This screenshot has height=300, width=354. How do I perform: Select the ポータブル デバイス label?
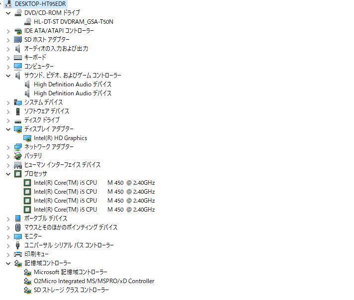[46, 219]
